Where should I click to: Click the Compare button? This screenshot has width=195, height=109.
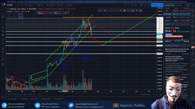(x=29, y=5)
